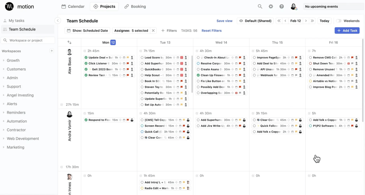The height and width of the screenshot is (195, 365).
Task: Click the red deadline icon on Overlapping task
Action: 236,93
